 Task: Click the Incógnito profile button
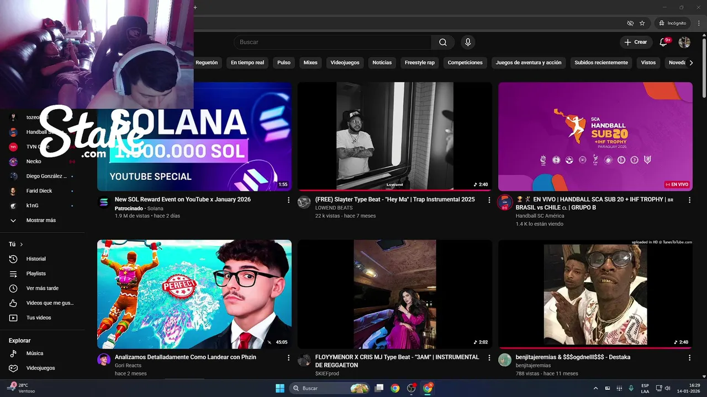673,23
